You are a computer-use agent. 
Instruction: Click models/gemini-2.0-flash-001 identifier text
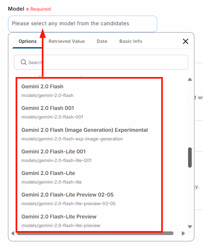click(x=52, y=117)
